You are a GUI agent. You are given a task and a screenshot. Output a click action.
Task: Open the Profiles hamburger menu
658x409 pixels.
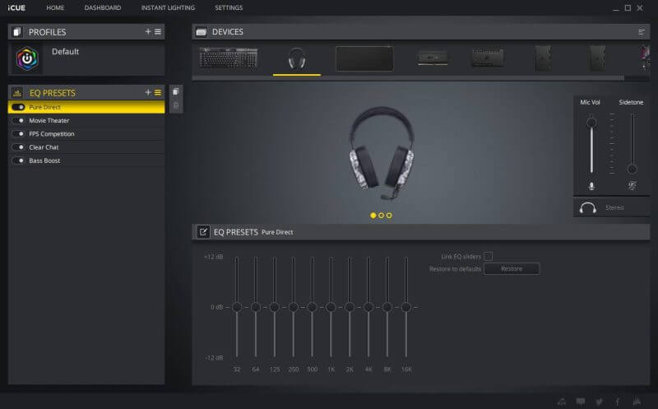point(158,31)
